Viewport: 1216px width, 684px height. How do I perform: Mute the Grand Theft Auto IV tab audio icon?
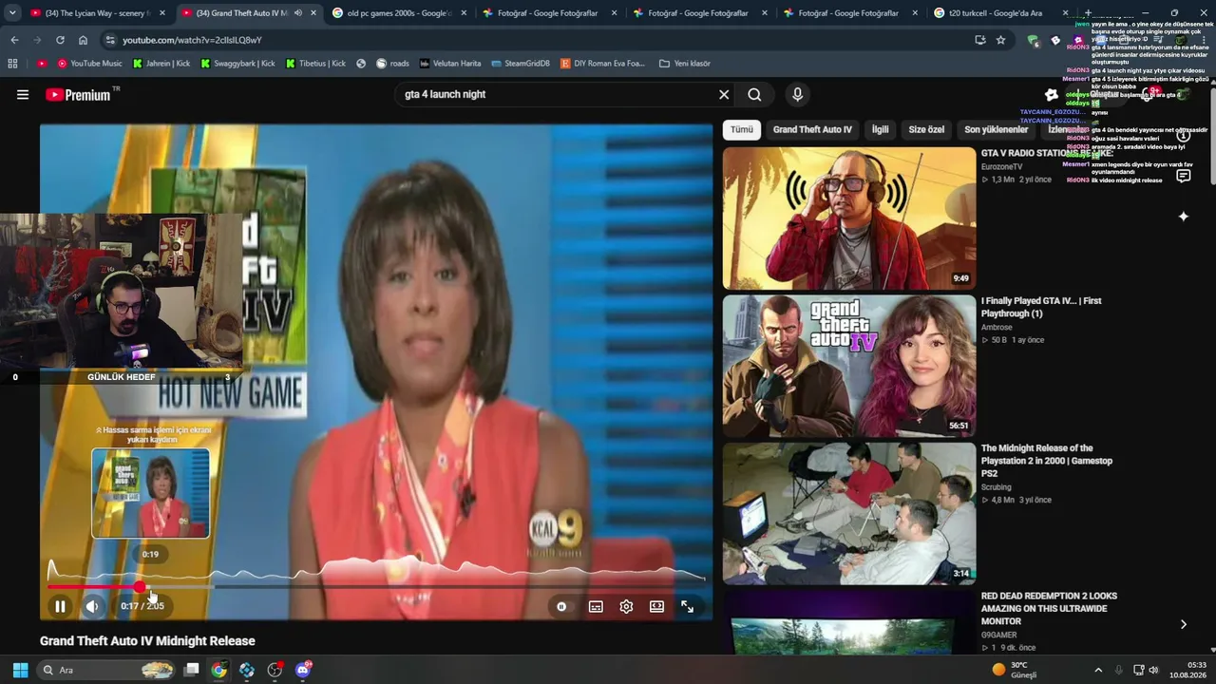tap(297, 13)
